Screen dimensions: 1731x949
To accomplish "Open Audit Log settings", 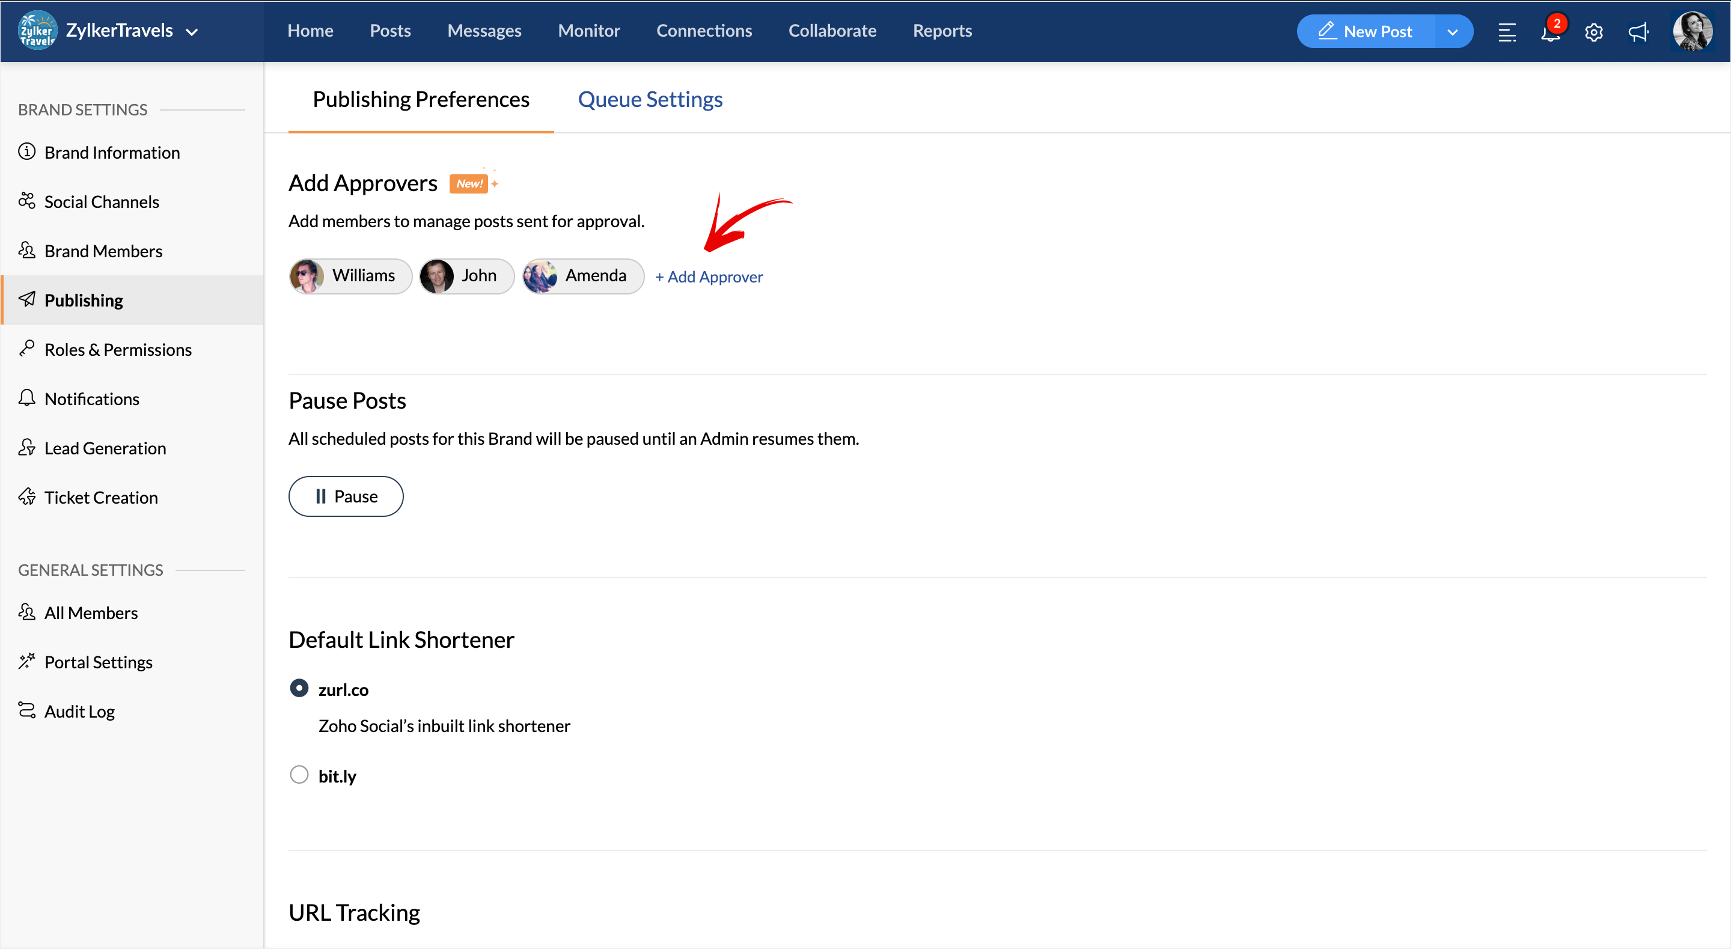I will click(x=79, y=711).
